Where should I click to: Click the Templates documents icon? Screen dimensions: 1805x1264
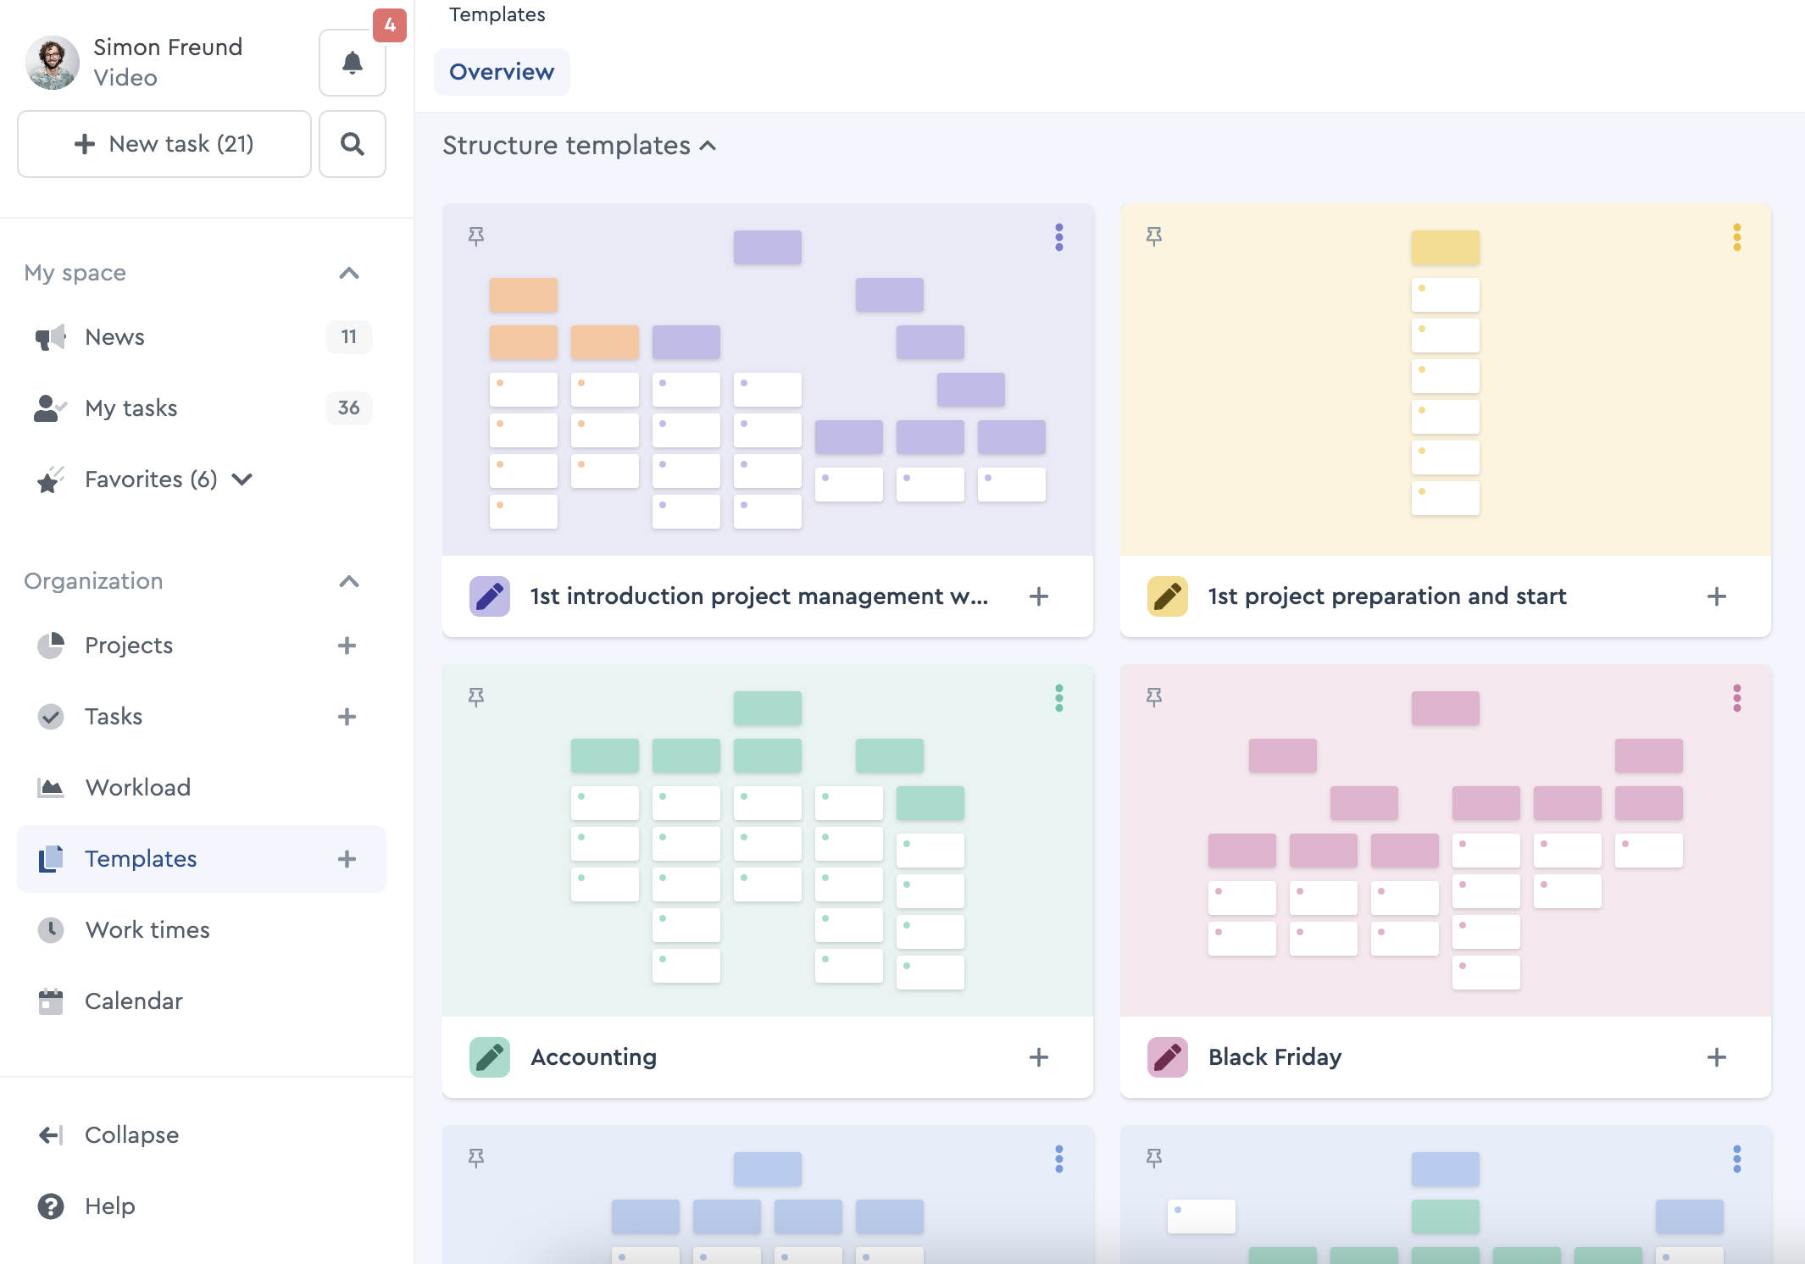pos(51,859)
